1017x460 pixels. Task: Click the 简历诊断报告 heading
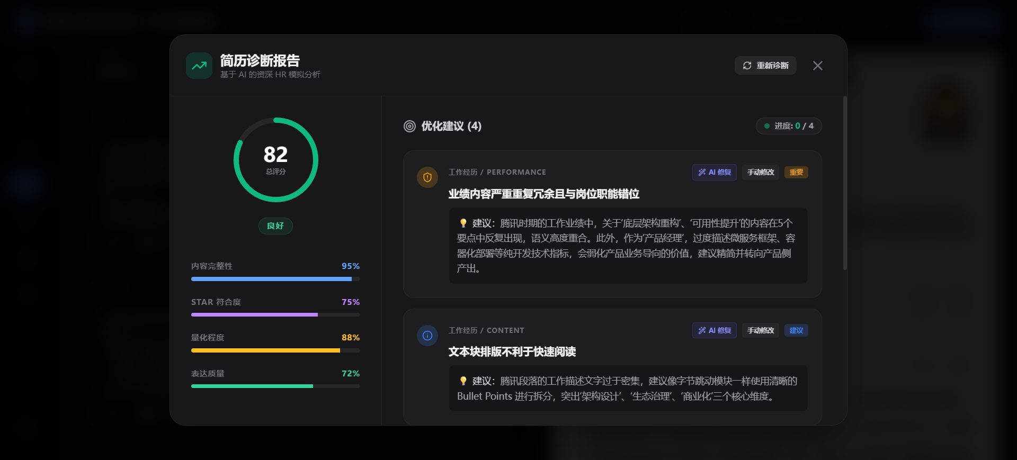point(260,60)
